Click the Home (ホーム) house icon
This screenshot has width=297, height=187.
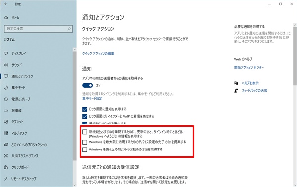(6, 18)
